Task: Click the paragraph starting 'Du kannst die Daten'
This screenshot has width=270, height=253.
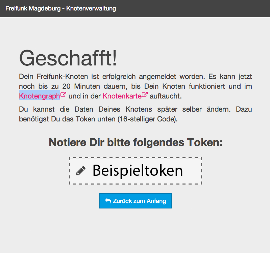Action: [136, 114]
